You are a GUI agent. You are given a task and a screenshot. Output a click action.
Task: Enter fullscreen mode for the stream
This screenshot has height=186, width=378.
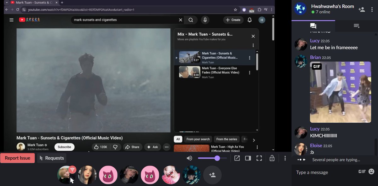coord(259,158)
